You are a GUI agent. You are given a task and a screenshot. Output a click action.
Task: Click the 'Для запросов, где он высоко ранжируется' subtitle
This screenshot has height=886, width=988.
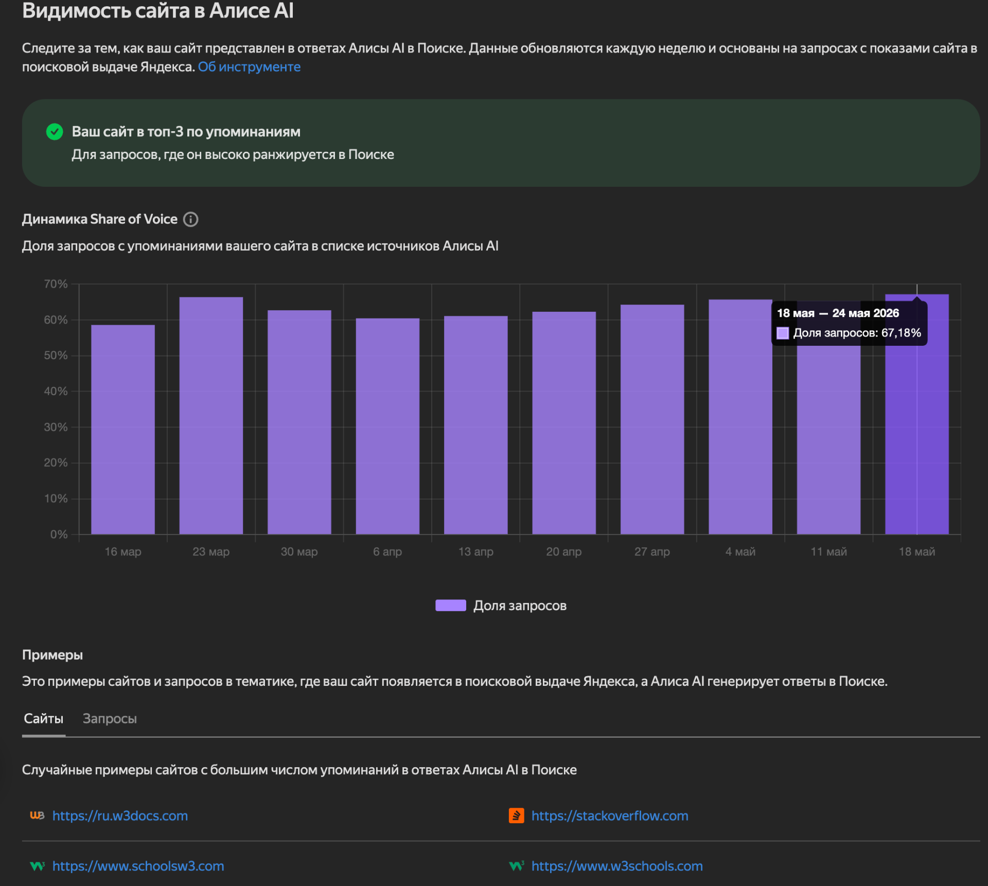(233, 154)
